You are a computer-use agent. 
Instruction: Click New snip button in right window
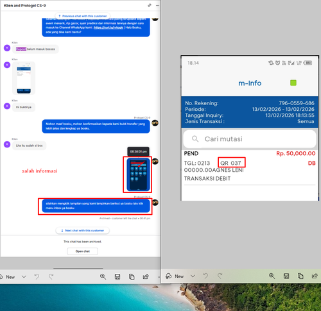175,276
